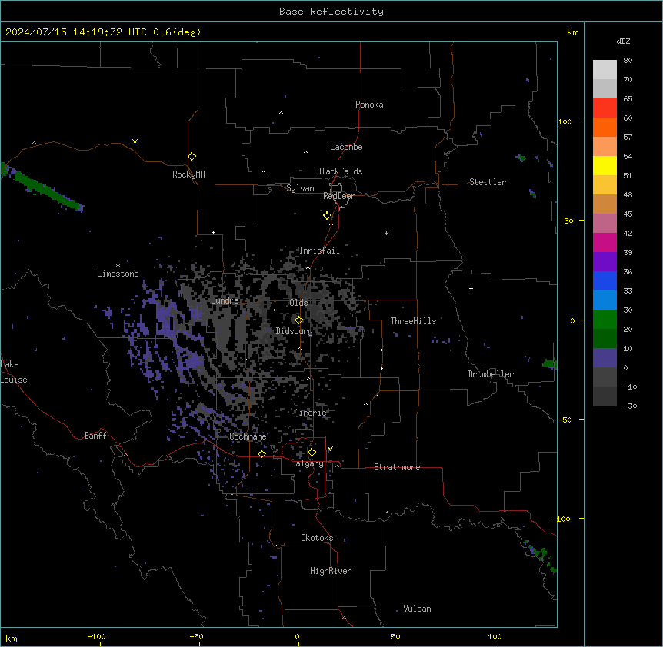663x647 pixels.
Task: Pick the red swatch in dBZ legend
Action: pyautogui.click(x=605, y=108)
